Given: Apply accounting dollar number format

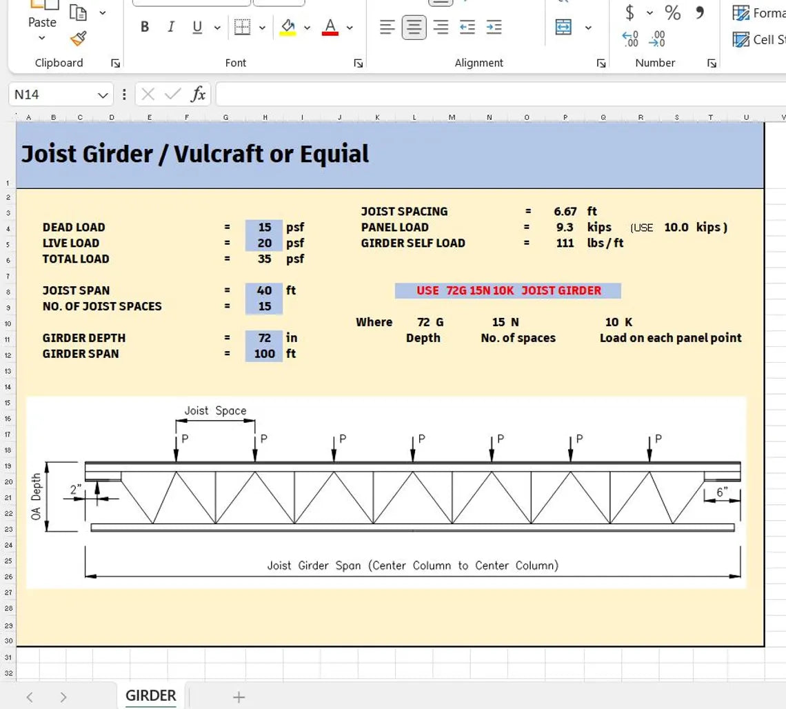Looking at the screenshot, I should (x=629, y=12).
